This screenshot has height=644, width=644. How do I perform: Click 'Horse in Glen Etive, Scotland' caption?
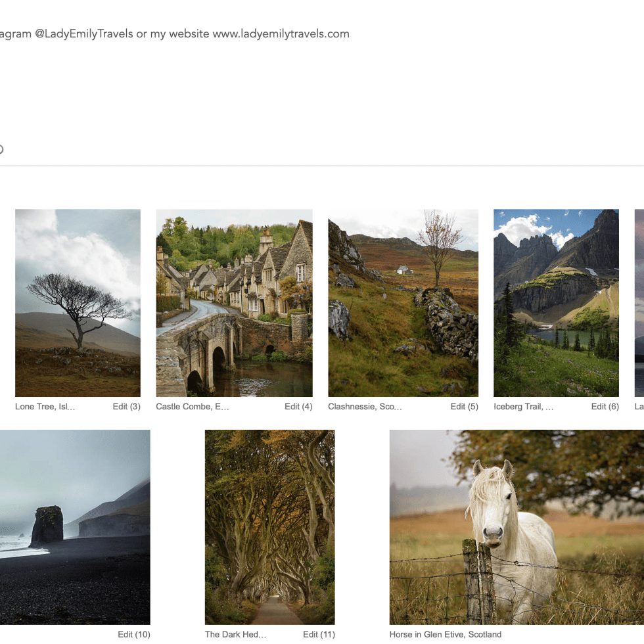[x=445, y=635]
